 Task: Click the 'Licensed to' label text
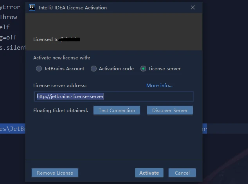(x=46, y=39)
